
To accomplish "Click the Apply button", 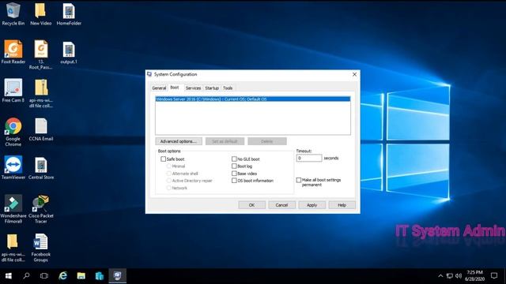I will click(x=312, y=205).
